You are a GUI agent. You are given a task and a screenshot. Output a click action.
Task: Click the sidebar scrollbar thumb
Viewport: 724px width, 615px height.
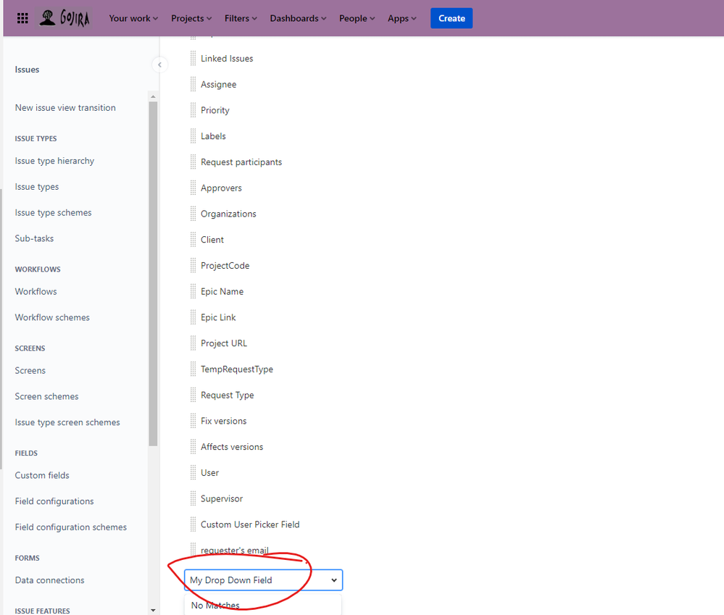tap(154, 273)
